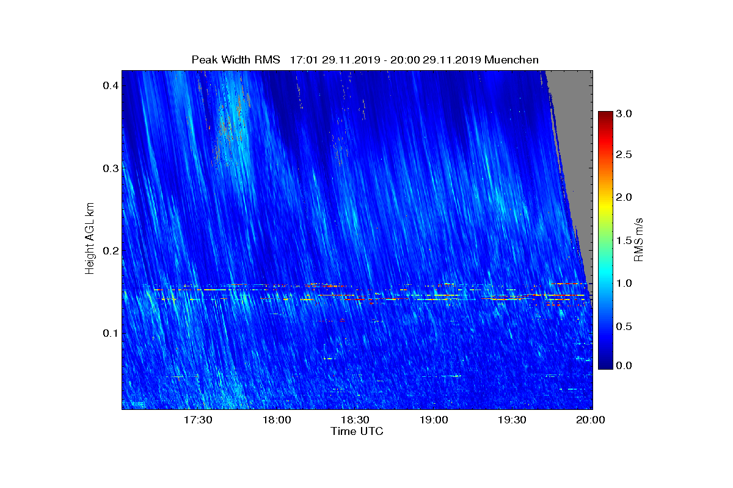Click the 1.0 colorbar value
The image size is (733, 488).
pyautogui.click(x=625, y=284)
